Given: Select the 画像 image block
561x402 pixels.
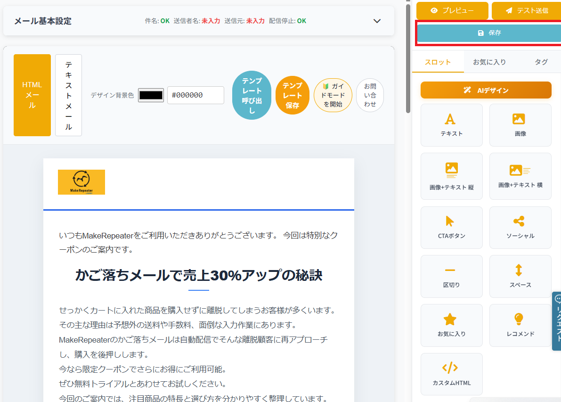Looking at the screenshot, I should (520, 125).
